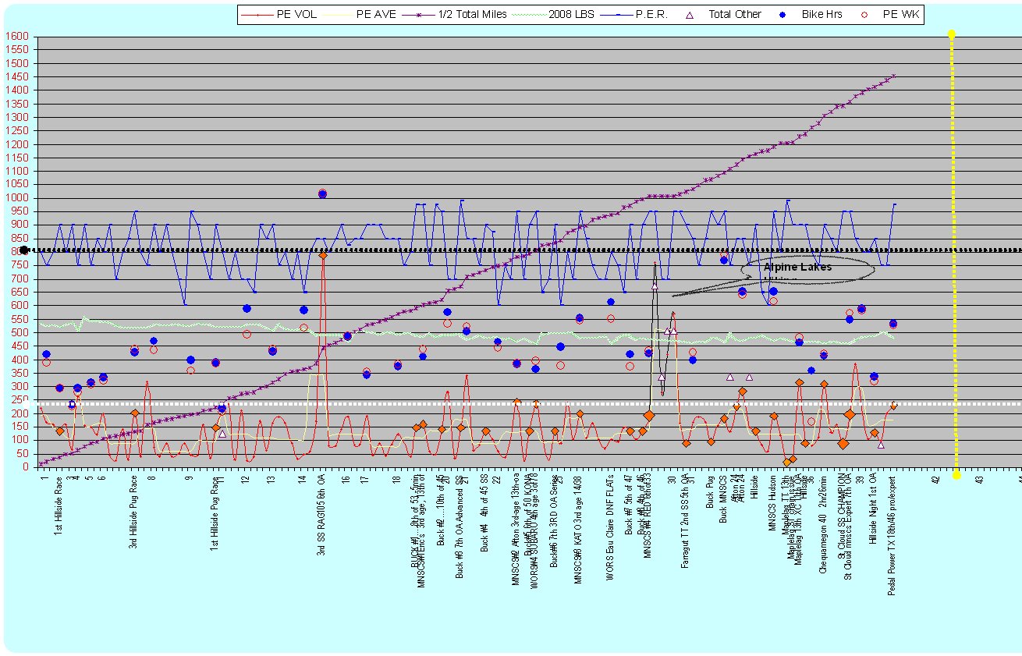Click the Bike Hrs data point above 1000
Screen dimensions: 1022x656
tap(322, 193)
